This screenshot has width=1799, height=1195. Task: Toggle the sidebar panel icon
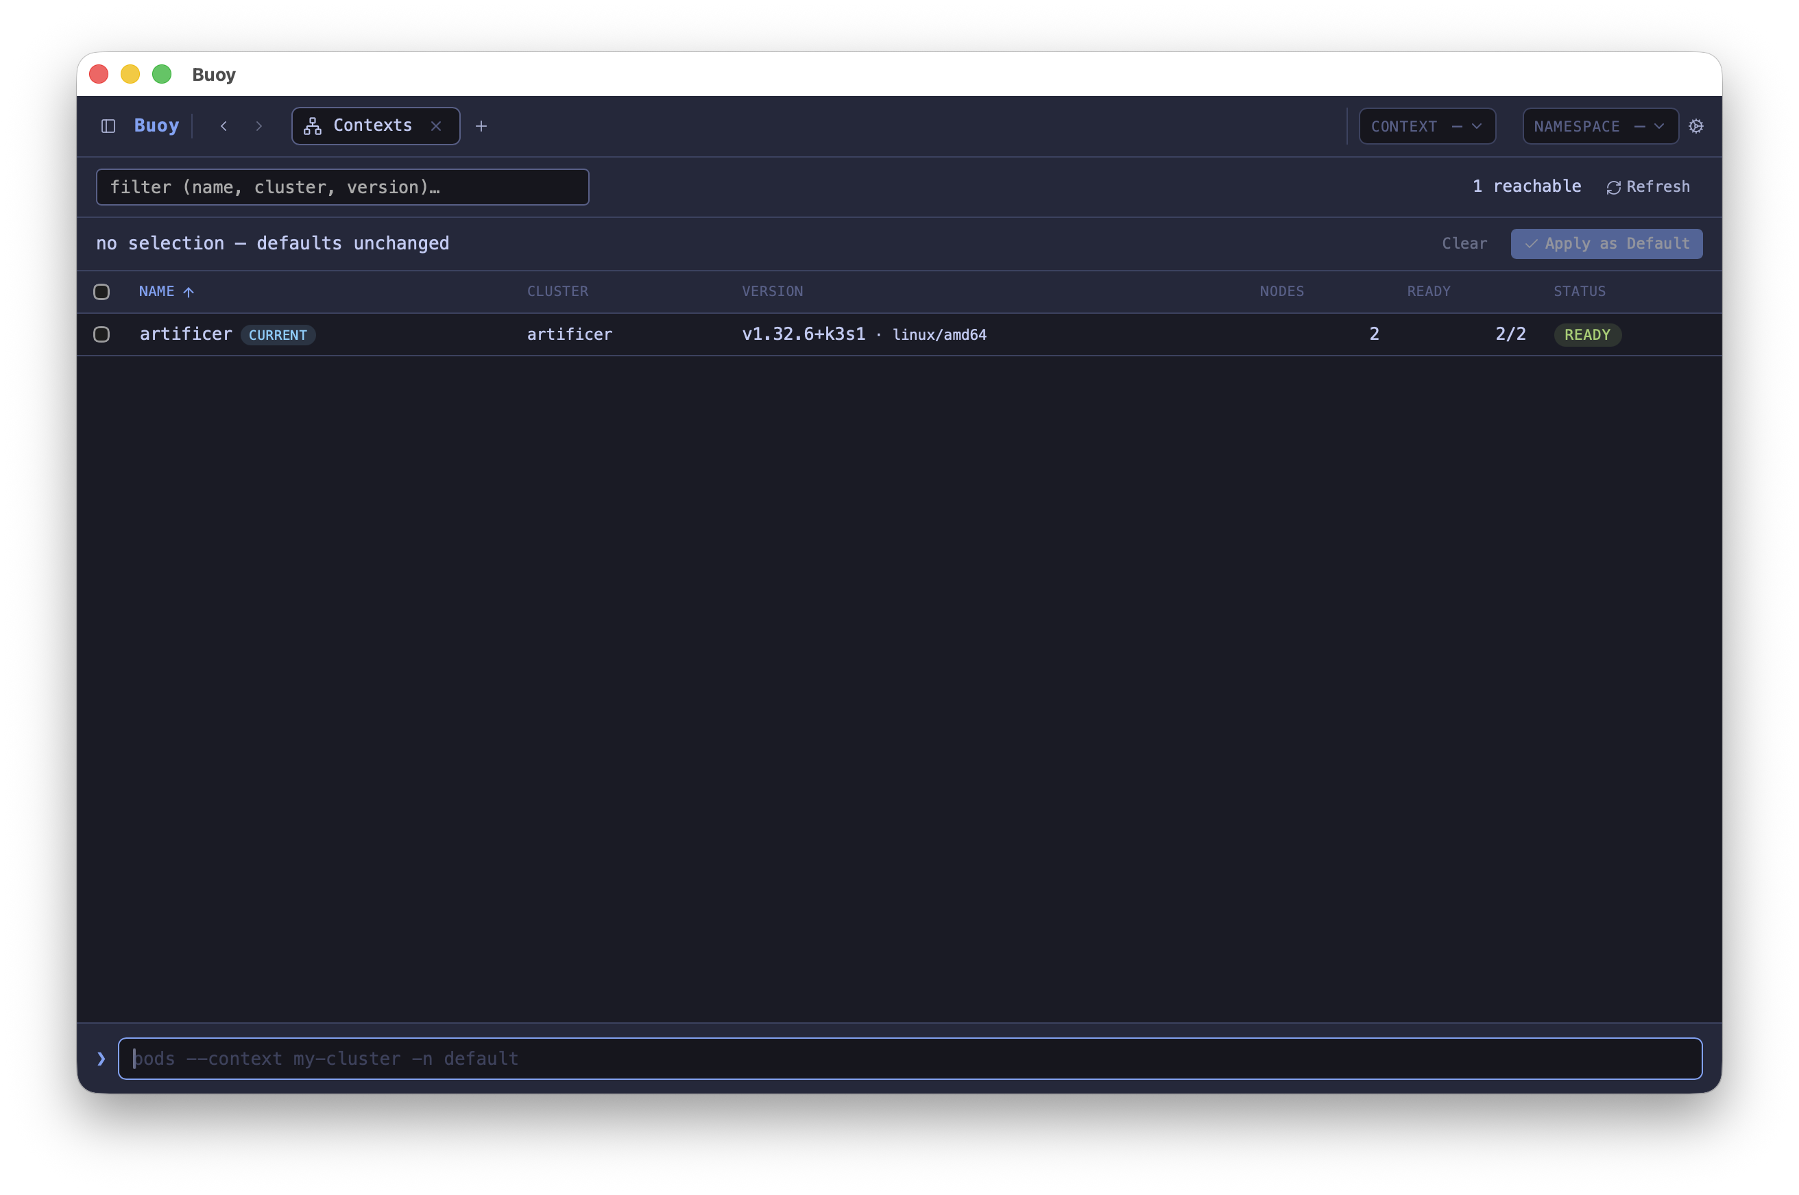[108, 126]
